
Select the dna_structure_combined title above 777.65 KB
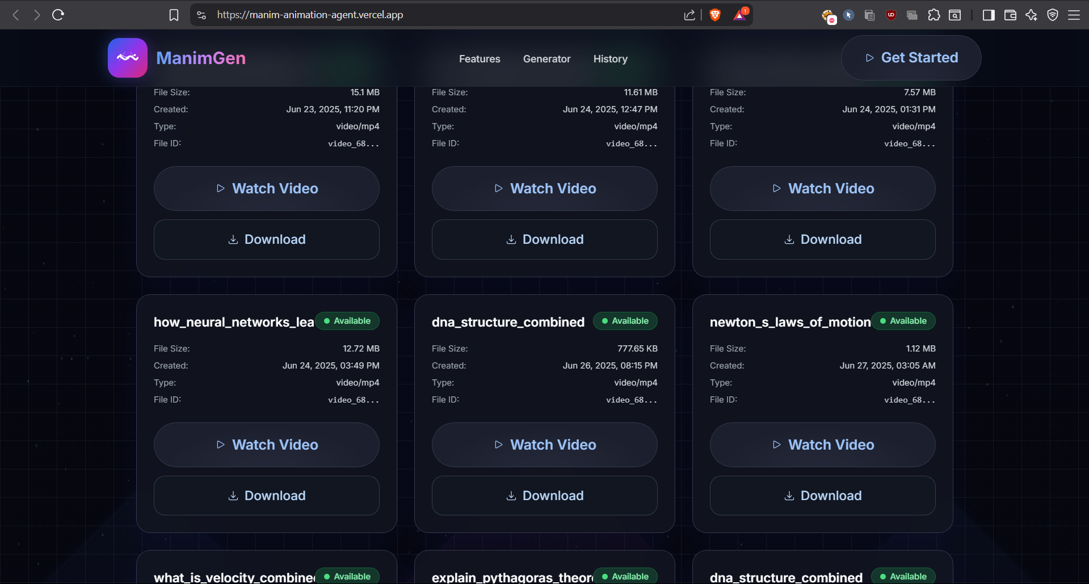pos(508,322)
